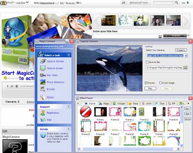Screen dimensions: 193x153
Task: Open the Play Video task
Action: [49, 75]
